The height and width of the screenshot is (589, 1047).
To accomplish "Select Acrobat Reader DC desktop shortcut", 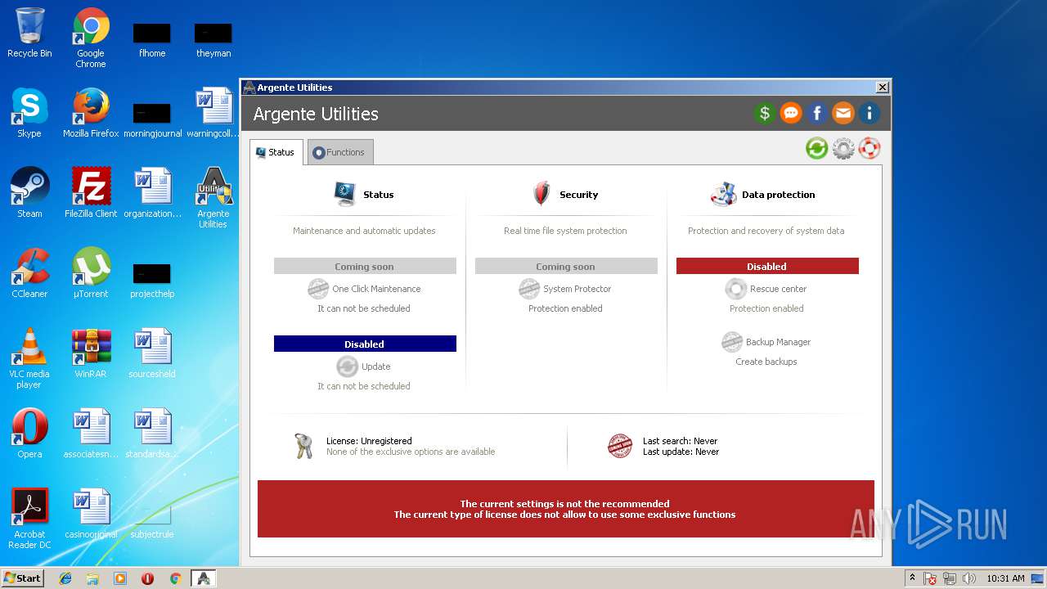I will [29, 519].
